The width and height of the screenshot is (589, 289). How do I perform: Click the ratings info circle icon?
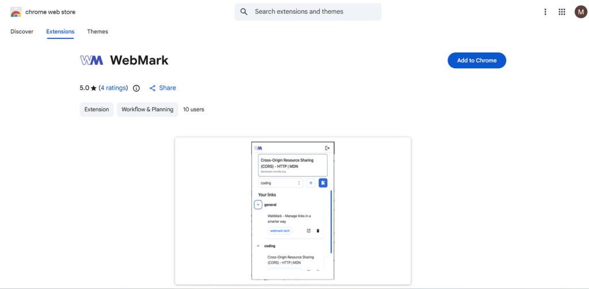(136, 88)
